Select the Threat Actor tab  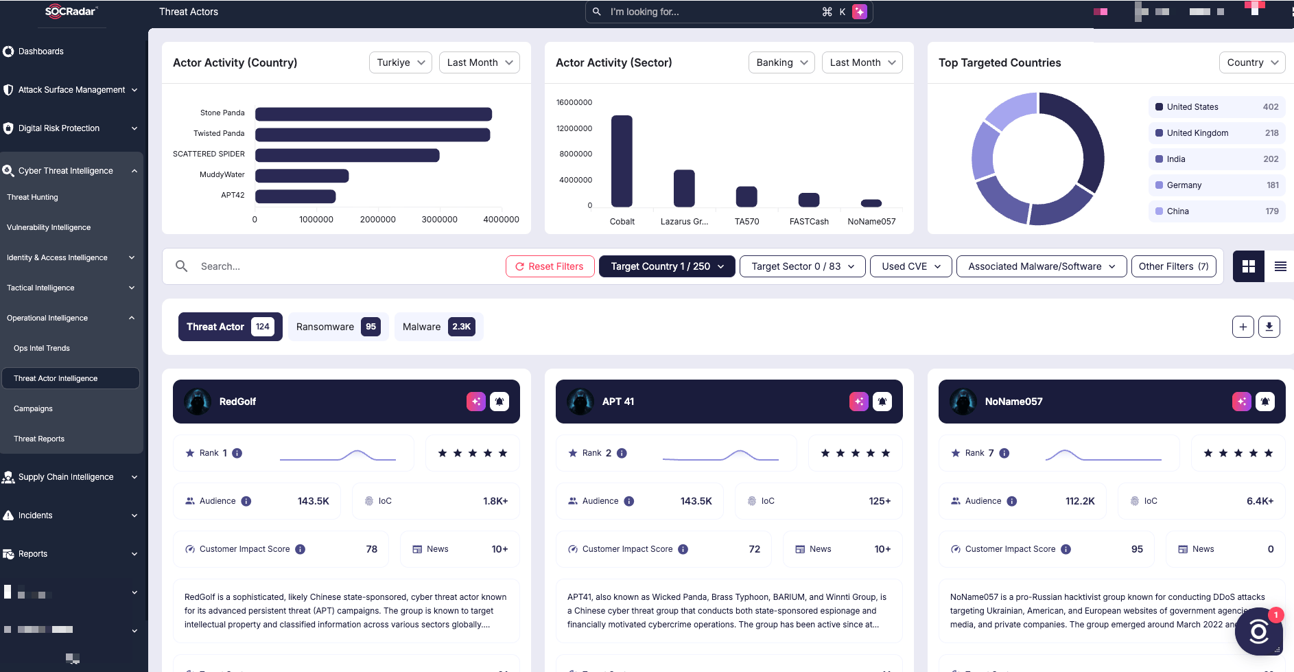click(231, 327)
